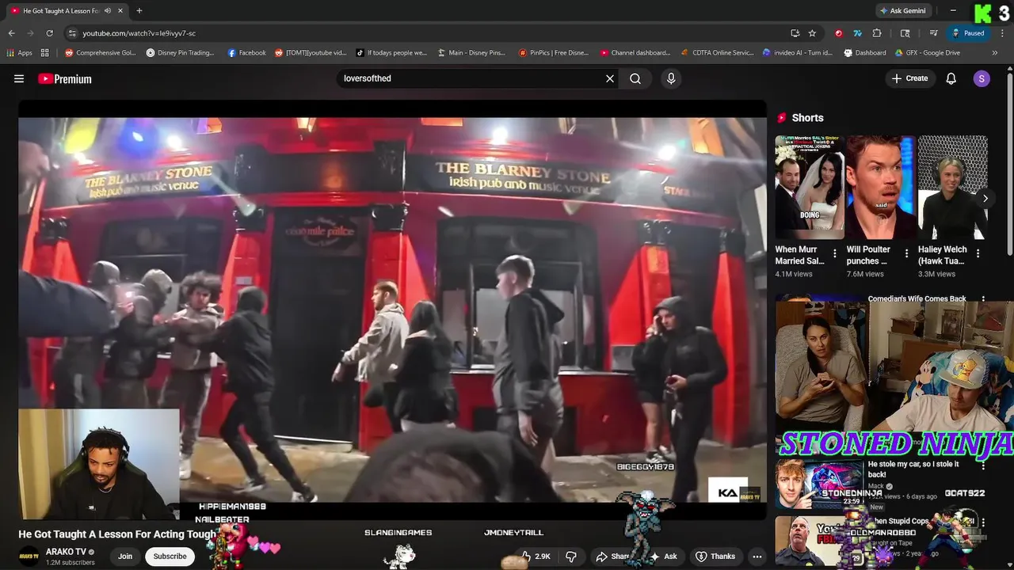
Task: Open the Create menu
Action: [x=909, y=78]
